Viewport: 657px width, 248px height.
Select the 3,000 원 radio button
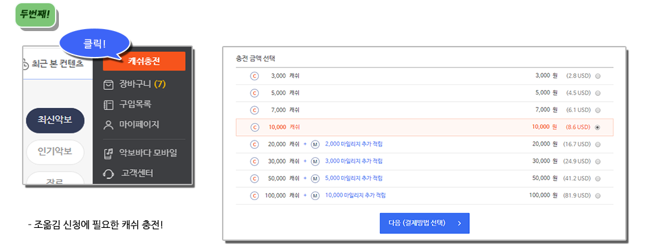click(x=597, y=76)
